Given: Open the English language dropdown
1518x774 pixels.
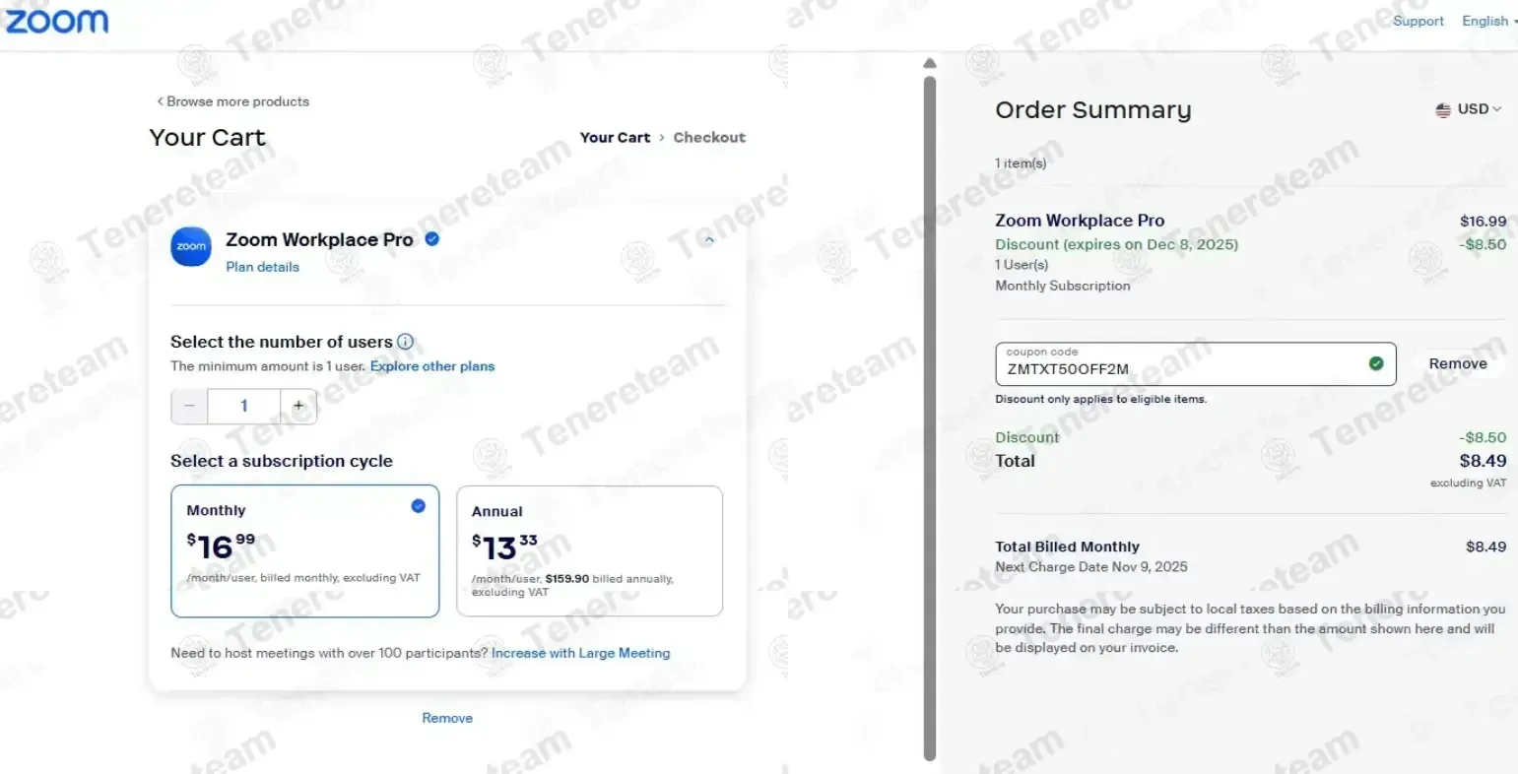Looking at the screenshot, I should [1487, 21].
